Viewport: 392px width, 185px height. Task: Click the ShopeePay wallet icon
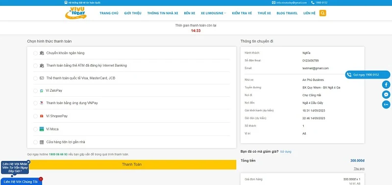pos(42,116)
